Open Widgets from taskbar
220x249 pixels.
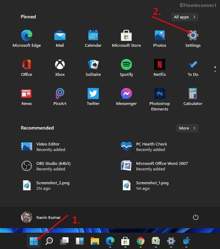coord(80,241)
